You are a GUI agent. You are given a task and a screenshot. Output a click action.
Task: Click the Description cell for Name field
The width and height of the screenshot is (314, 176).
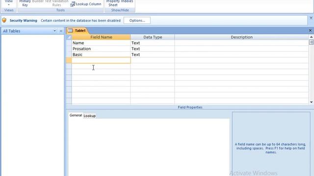pos(241,43)
